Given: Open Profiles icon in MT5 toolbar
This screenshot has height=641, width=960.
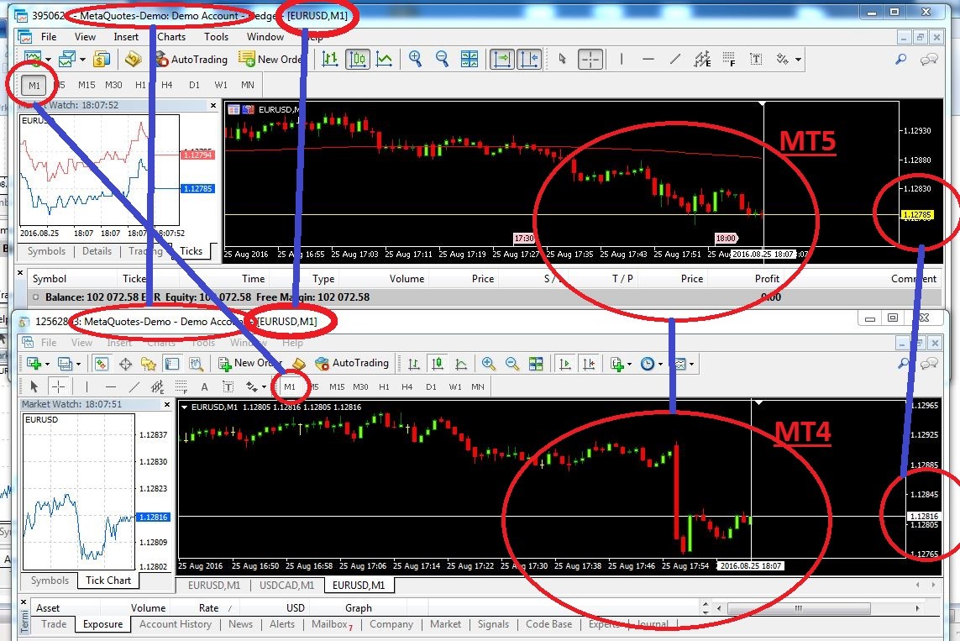Looking at the screenshot, I should [66, 59].
